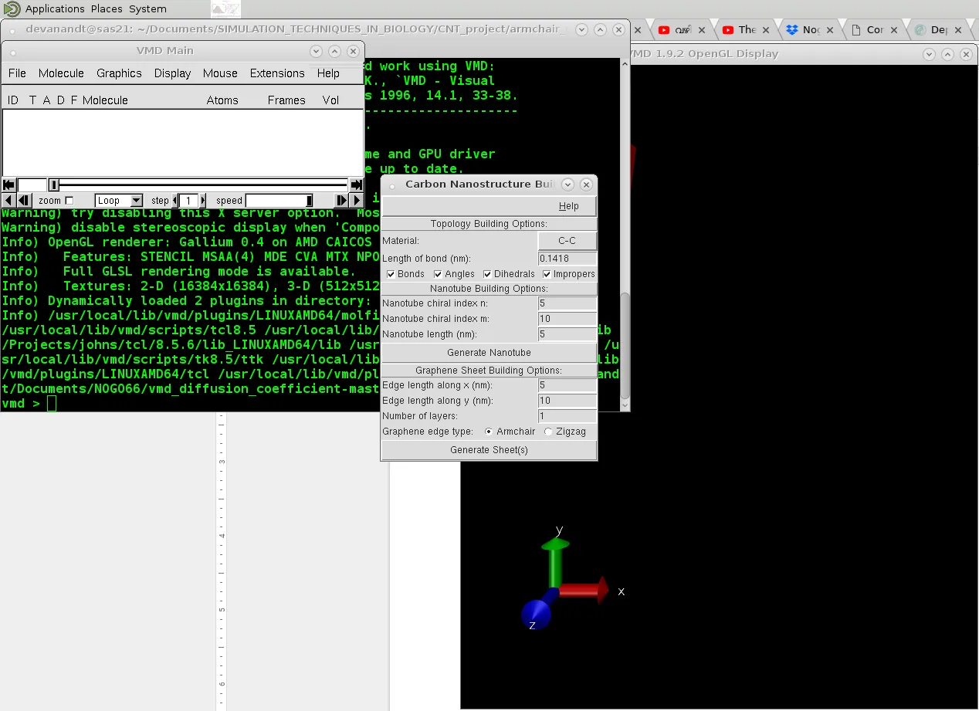The width and height of the screenshot is (979, 711).
Task: Click the animation speed slider handle
Action: (x=310, y=201)
